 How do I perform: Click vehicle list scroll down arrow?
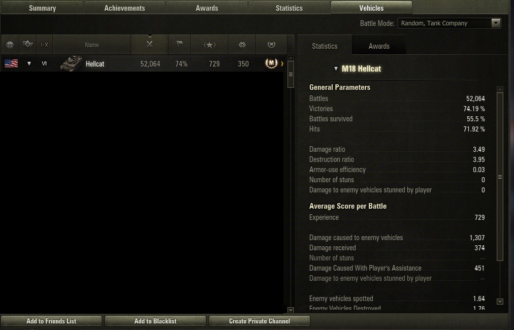291,310
